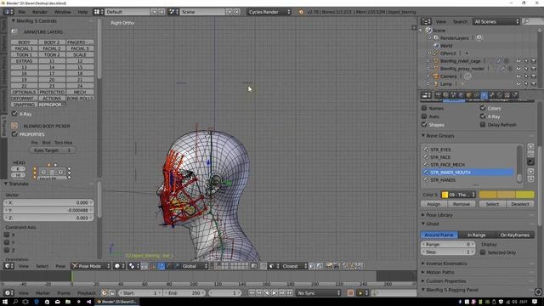Click auto keyframe record button
544x306 pixels.
pyautogui.click(x=350, y=293)
